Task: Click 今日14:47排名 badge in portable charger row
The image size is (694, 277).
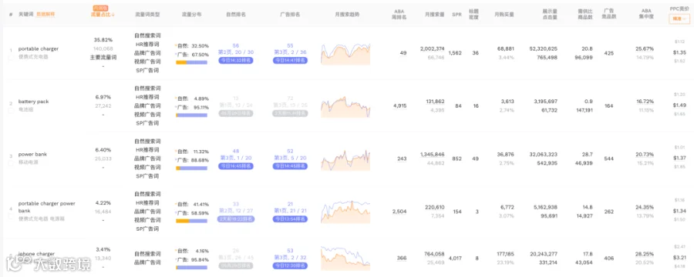Action: (x=291, y=60)
